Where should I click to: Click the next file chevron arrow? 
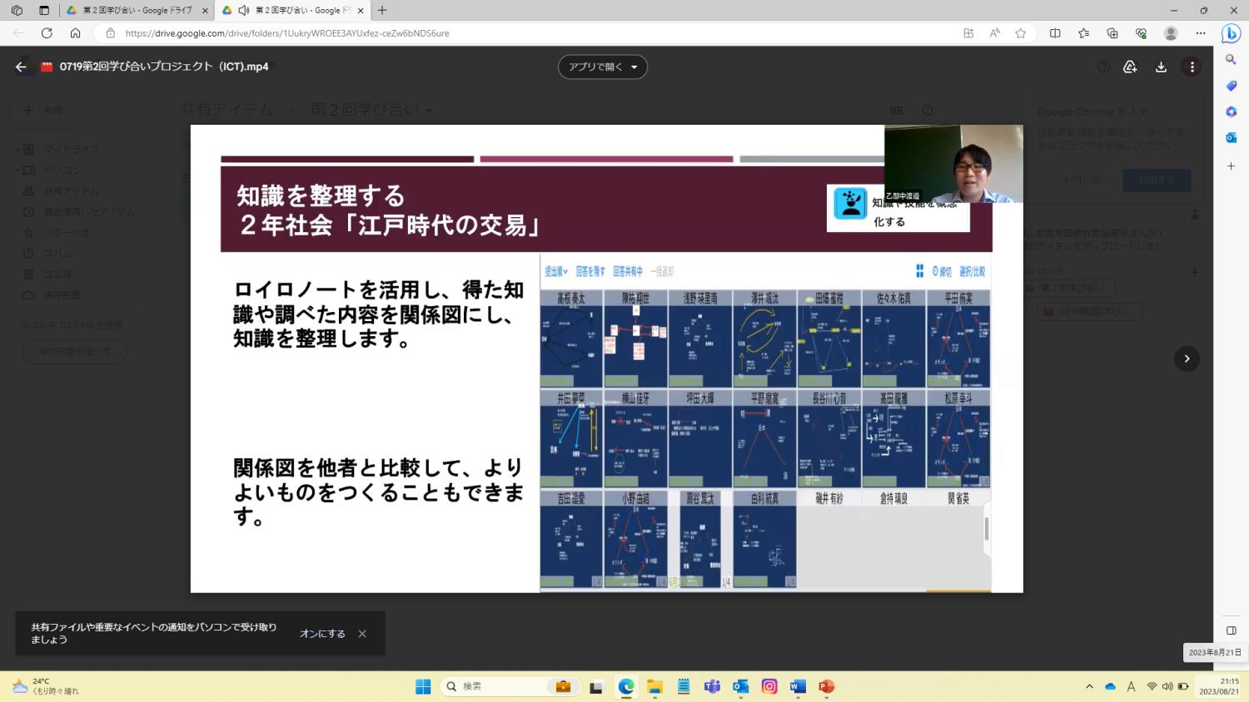(1186, 358)
